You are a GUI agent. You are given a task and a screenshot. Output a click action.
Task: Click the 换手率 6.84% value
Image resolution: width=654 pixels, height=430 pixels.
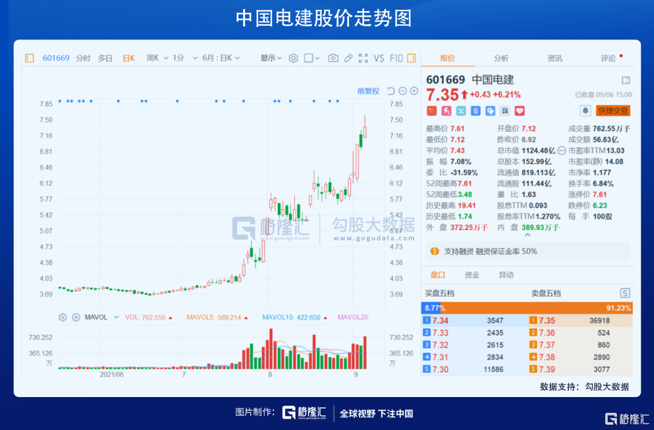pos(603,184)
